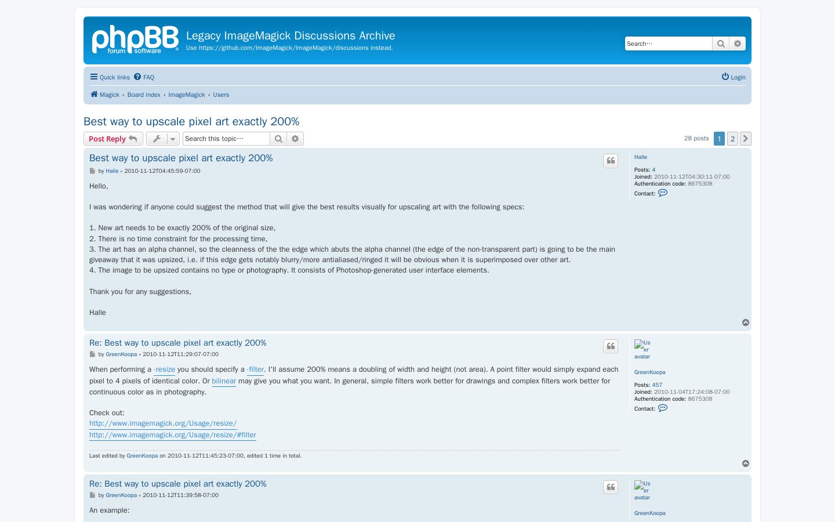Navigate to Board index breadcrumb
This screenshot has height=522, width=835.
tap(144, 95)
